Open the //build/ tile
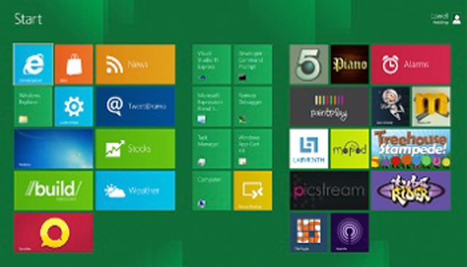This screenshot has height=267, width=467. (x=53, y=191)
